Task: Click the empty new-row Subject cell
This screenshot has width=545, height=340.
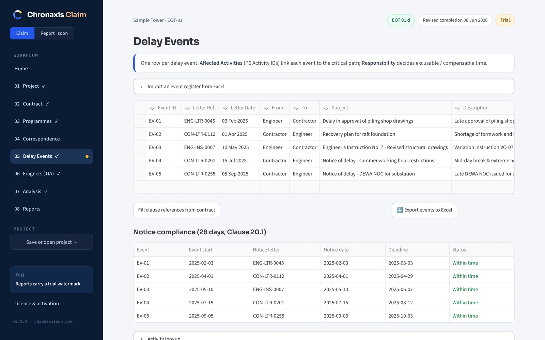Action: 385,187
